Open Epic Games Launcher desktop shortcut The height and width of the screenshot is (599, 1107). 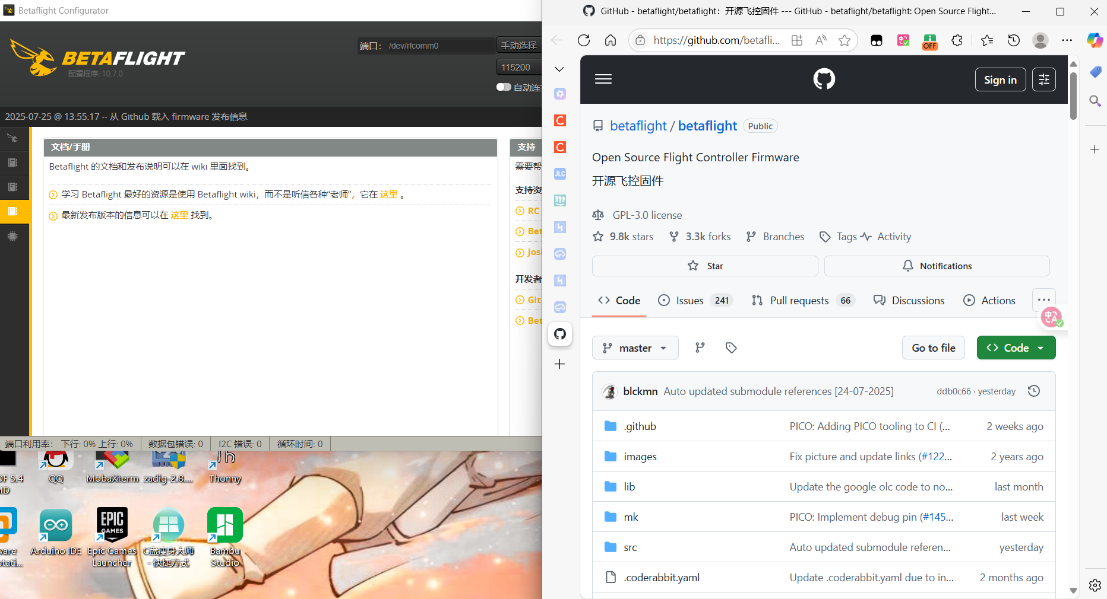112,537
